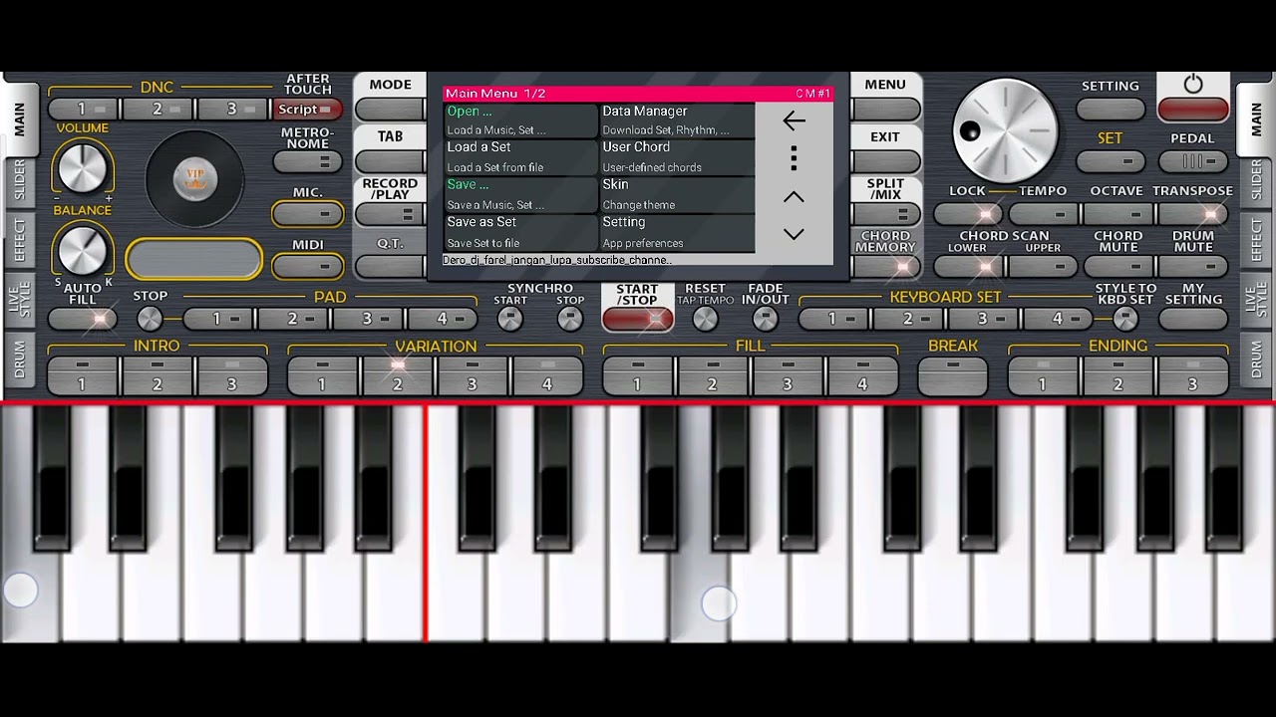This screenshot has height=717, width=1276.
Task: Toggle the Drum Mute button
Action: (x=1193, y=266)
